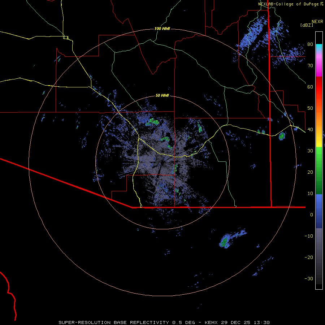325x325 pixels.
Task: Click the [dBZ] unit label
Action: point(307,25)
